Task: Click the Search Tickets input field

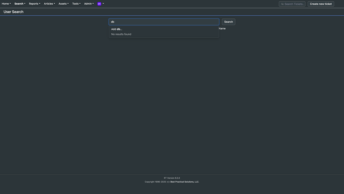Action: coord(294,3)
